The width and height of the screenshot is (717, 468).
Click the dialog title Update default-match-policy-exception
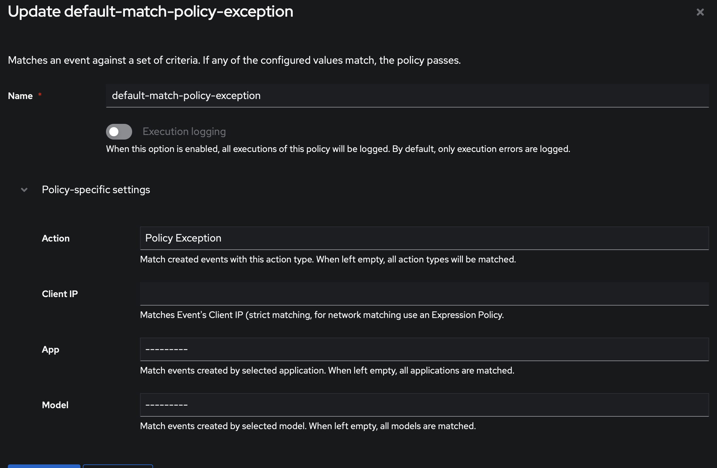(x=150, y=11)
